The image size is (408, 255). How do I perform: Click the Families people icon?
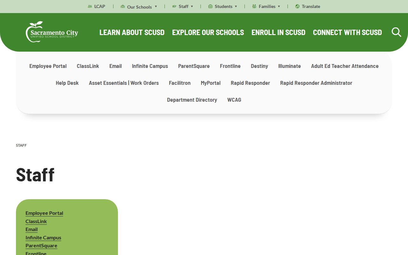tap(254, 6)
